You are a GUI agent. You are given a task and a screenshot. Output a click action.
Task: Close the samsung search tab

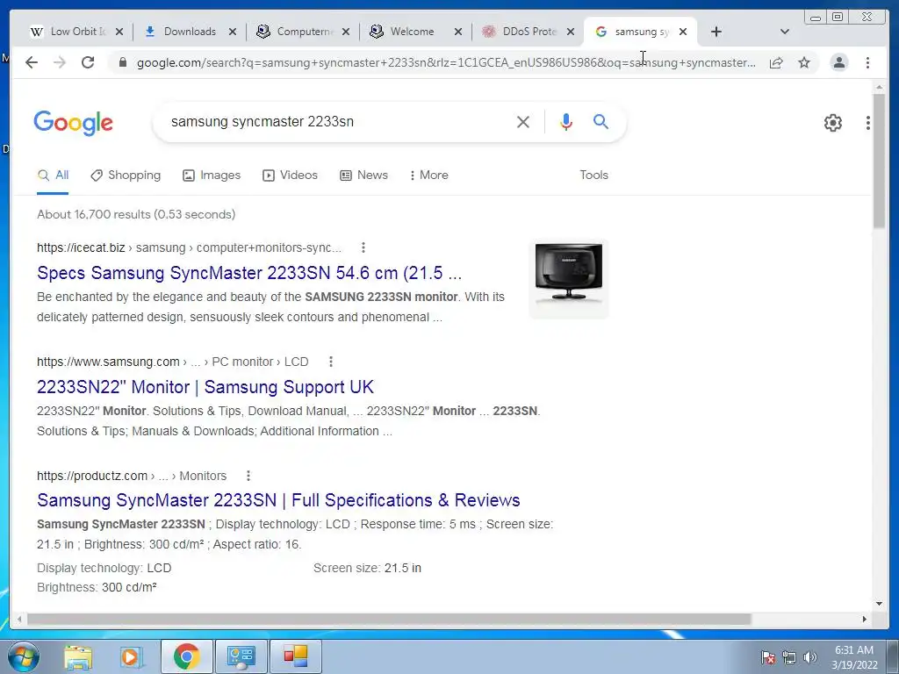(x=683, y=32)
